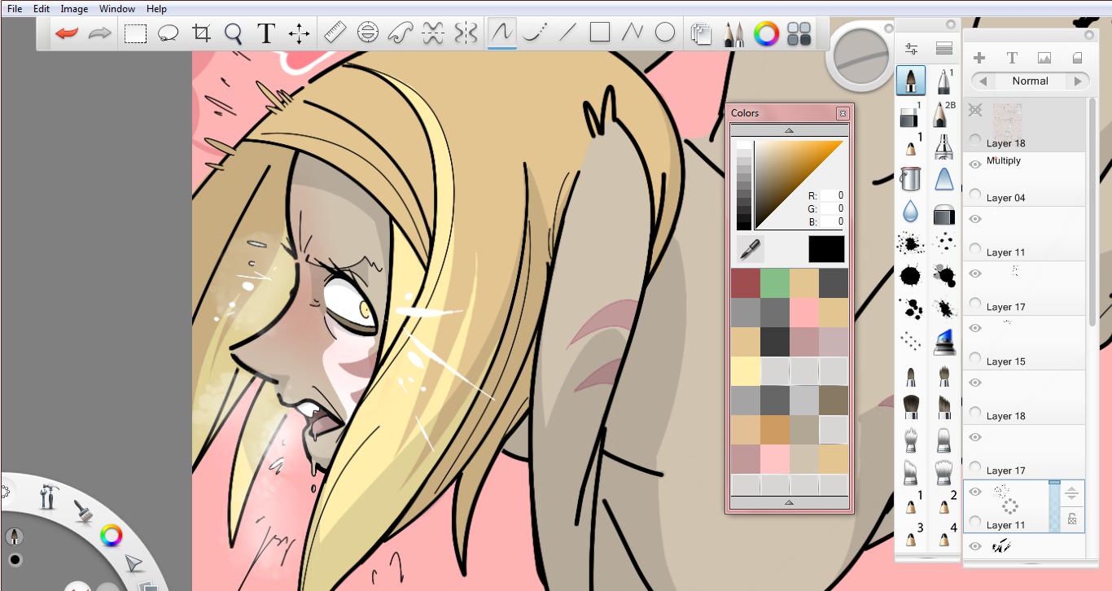Open the File menu
This screenshot has height=591, width=1112.
pyautogui.click(x=15, y=9)
